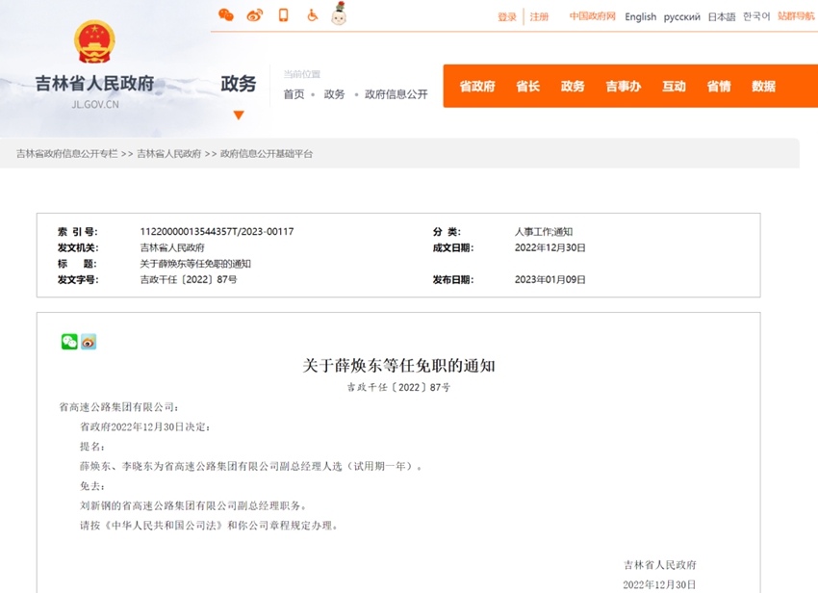Share article via Weibo icon above title

coord(89,342)
